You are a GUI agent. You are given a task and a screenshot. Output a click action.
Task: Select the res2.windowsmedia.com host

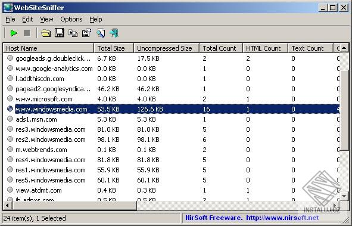coord(51,140)
